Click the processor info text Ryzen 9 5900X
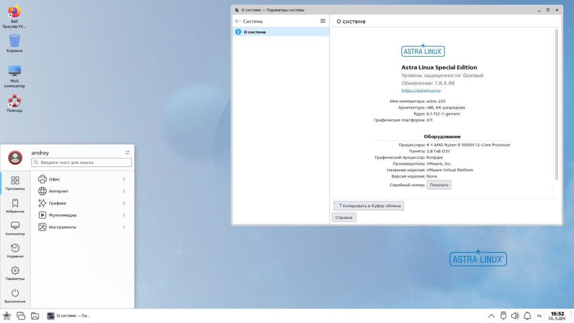574x323 pixels. [x=468, y=145]
